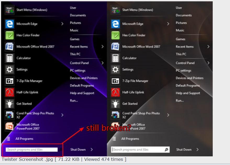This screenshot has height=165, width=230.
Task: Open Microsoft Edge icon in left purple menu
Action: point(9,24)
